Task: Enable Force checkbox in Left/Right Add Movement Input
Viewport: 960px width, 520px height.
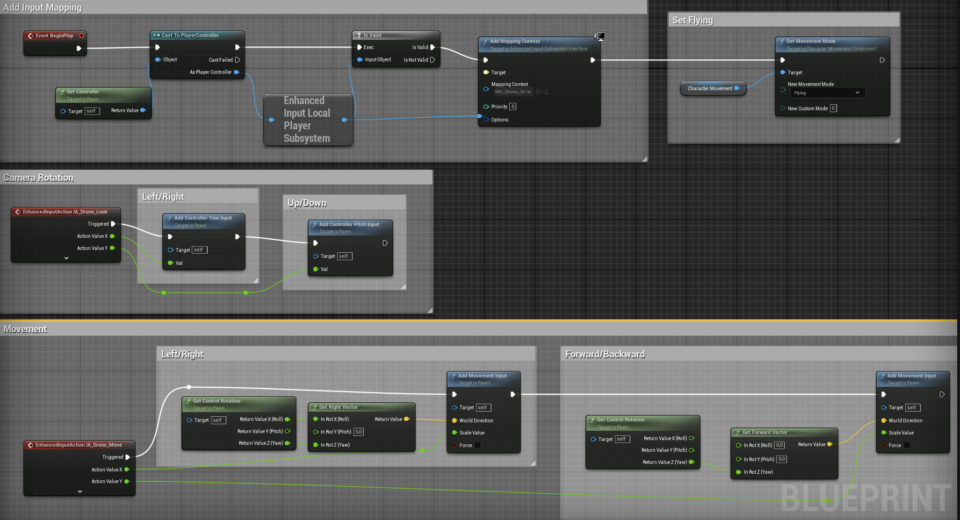Action: [x=477, y=445]
